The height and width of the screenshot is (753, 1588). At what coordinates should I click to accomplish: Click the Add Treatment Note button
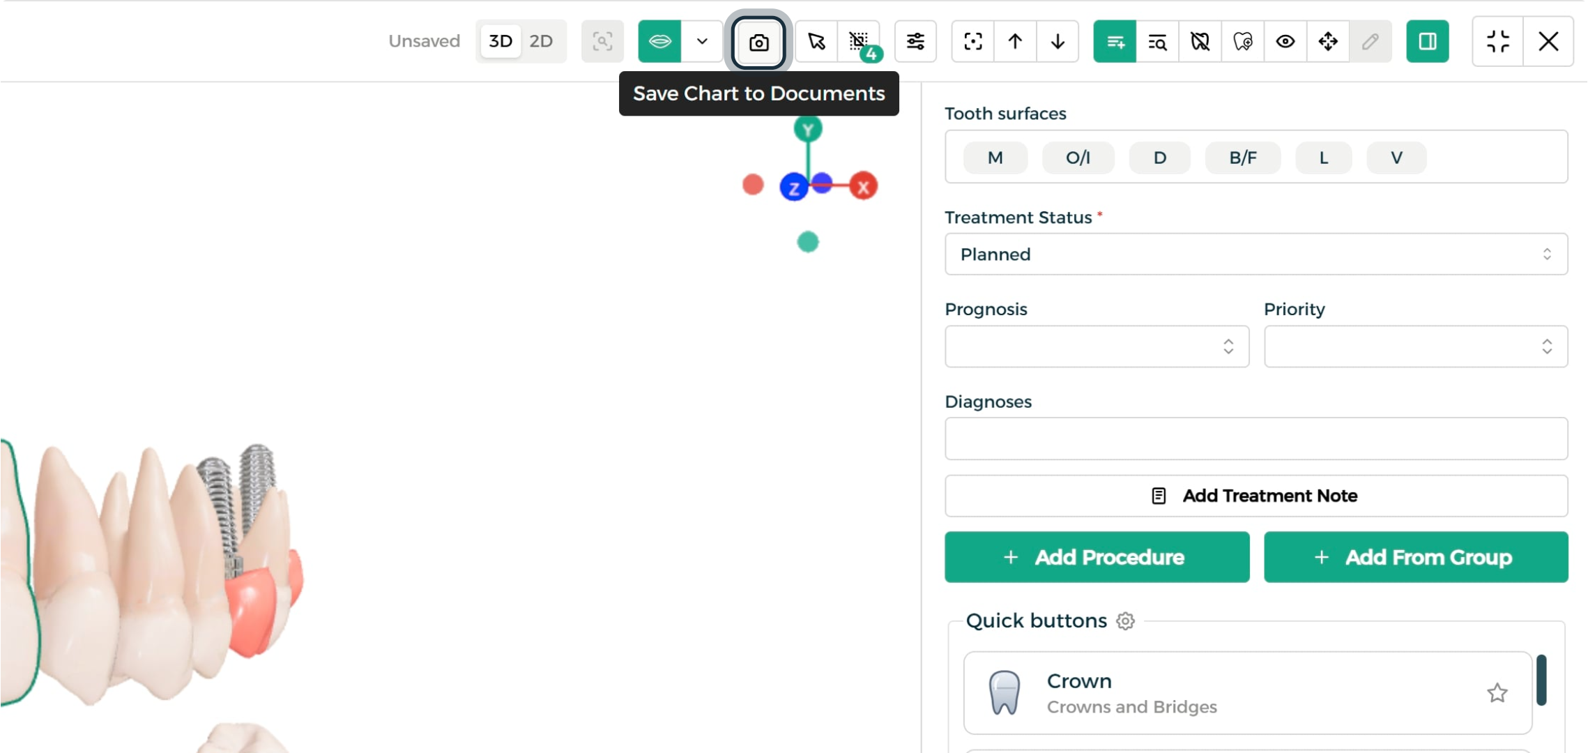pyautogui.click(x=1256, y=496)
